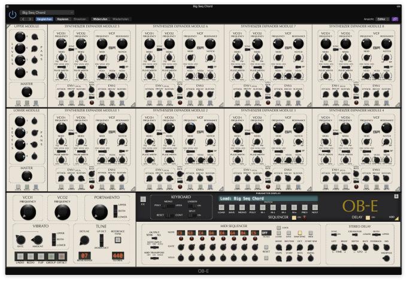Open the Big Seq Chord preset dropdown
Viewport: 407px width, 281px height.
[x=47, y=13]
